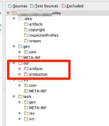109x126 pixels.
Task: Mark folder as Sources
Action: click(18, 6)
